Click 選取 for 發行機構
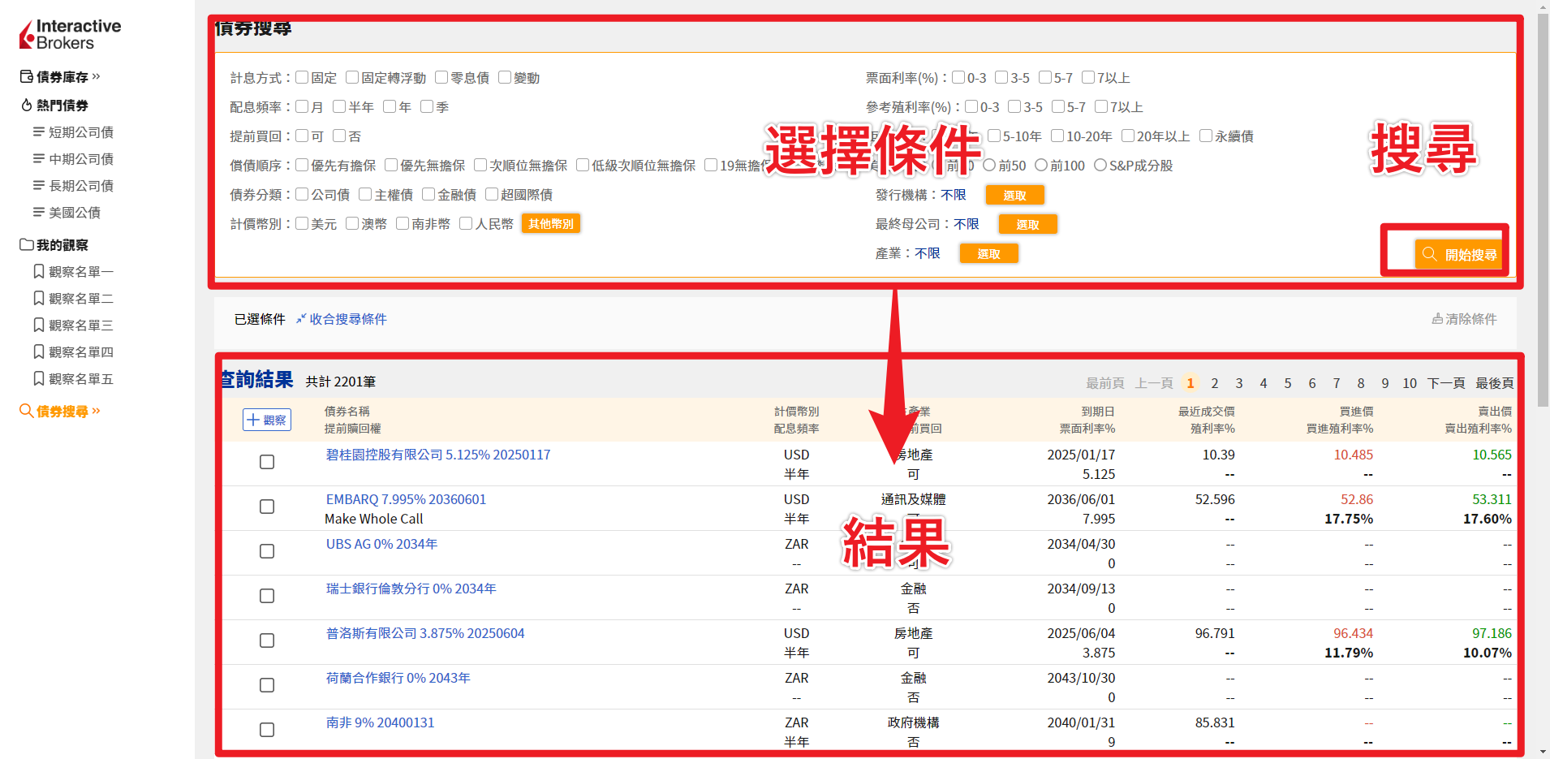This screenshot has width=1550, height=759. [x=1015, y=195]
